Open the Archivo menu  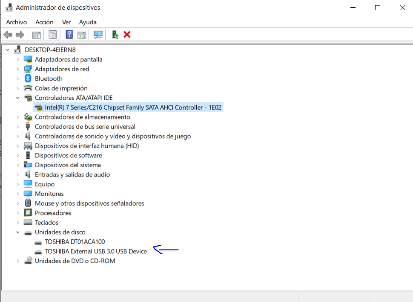point(16,22)
